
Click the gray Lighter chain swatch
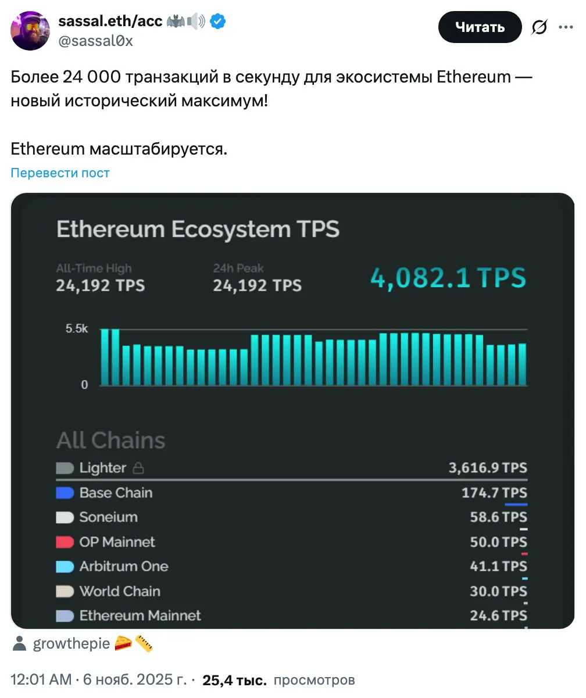point(65,468)
